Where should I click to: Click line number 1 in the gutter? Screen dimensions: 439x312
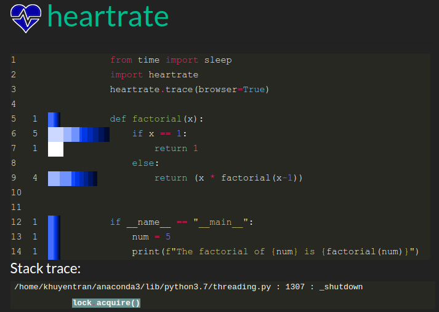click(13, 60)
